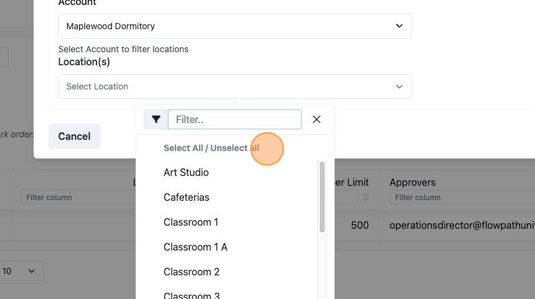This screenshot has width=535, height=299.
Task: Choose Select All / Unselect all
Action: 212,148
